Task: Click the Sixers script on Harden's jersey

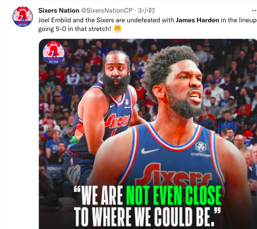Action: tap(117, 121)
